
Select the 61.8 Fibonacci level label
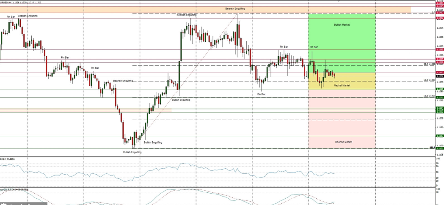[x=429, y=96]
